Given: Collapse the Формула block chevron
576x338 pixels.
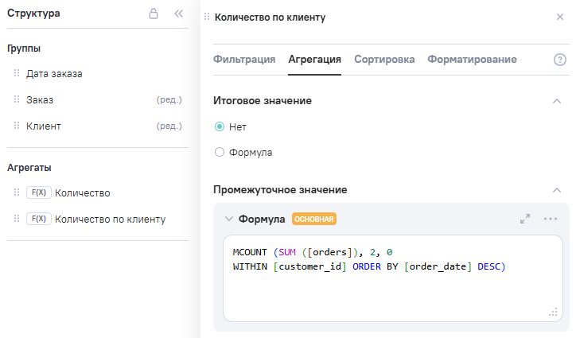Looking at the screenshot, I should coord(229,219).
